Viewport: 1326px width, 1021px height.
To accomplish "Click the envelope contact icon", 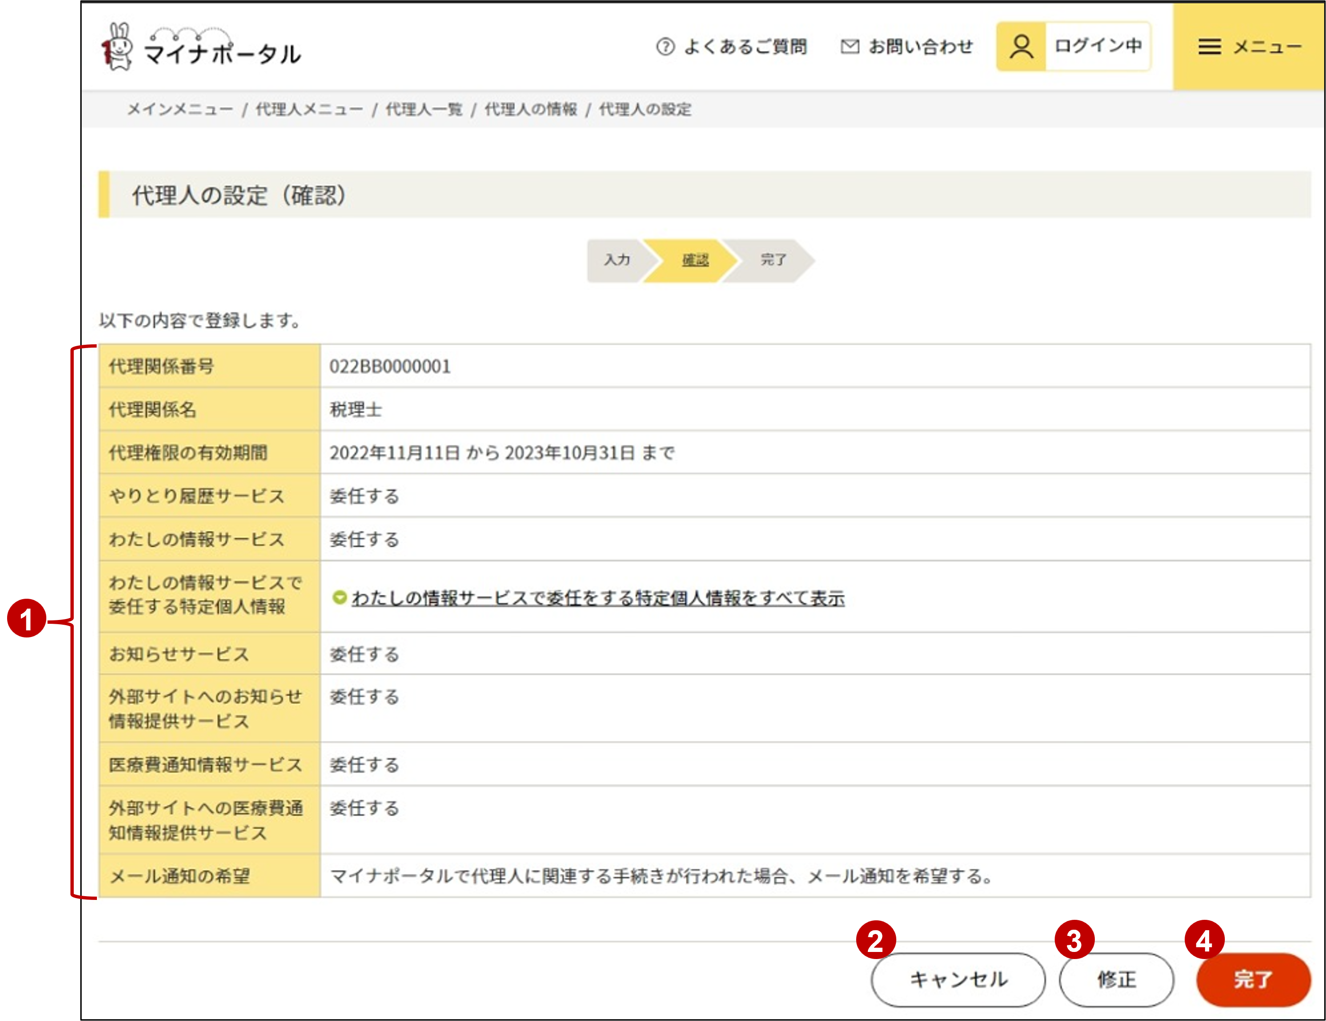I will [x=850, y=46].
